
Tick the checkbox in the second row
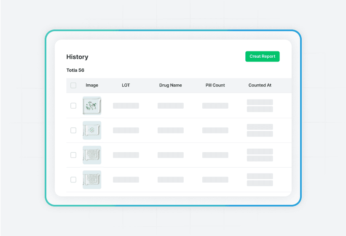point(73,130)
